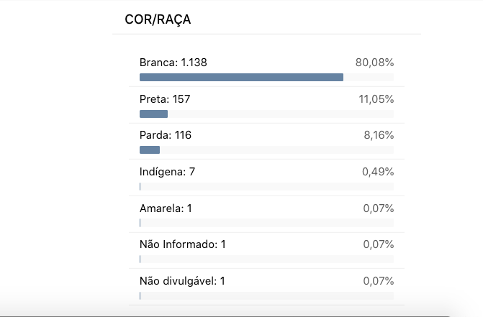This screenshot has height=317, width=483.
Task: Click the percentage beside Não Informado
Action: pos(377,244)
